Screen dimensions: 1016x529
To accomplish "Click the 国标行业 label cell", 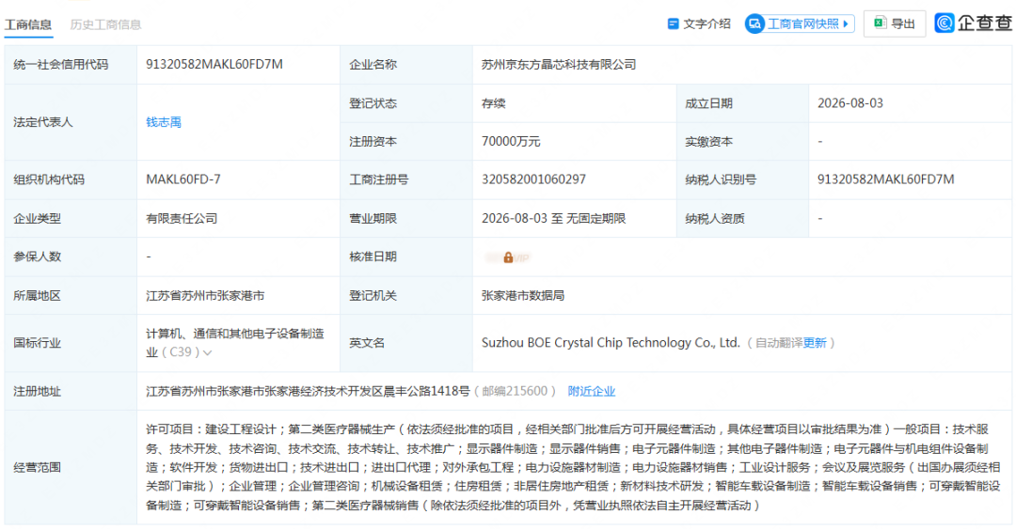I will pos(71,343).
